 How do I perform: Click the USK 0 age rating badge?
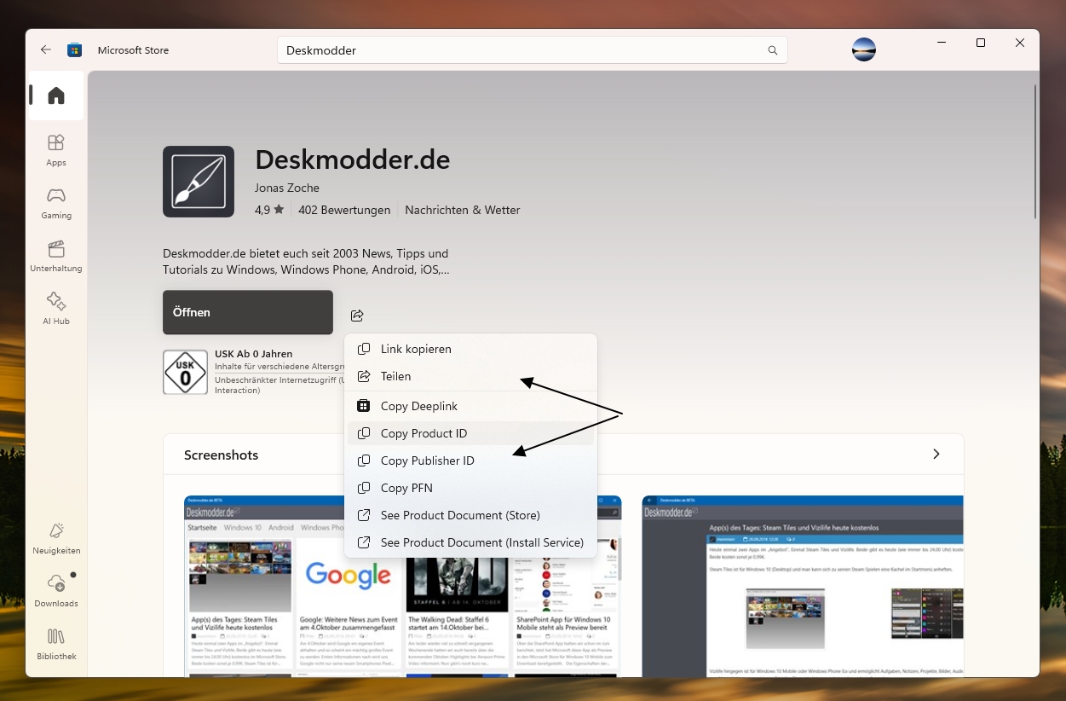point(185,372)
